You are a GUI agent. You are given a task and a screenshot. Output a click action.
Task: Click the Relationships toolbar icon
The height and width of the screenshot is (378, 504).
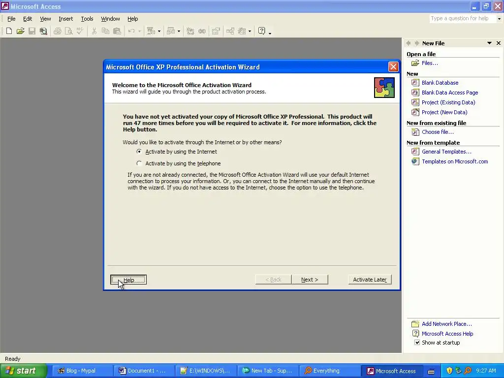(x=230, y=31)
